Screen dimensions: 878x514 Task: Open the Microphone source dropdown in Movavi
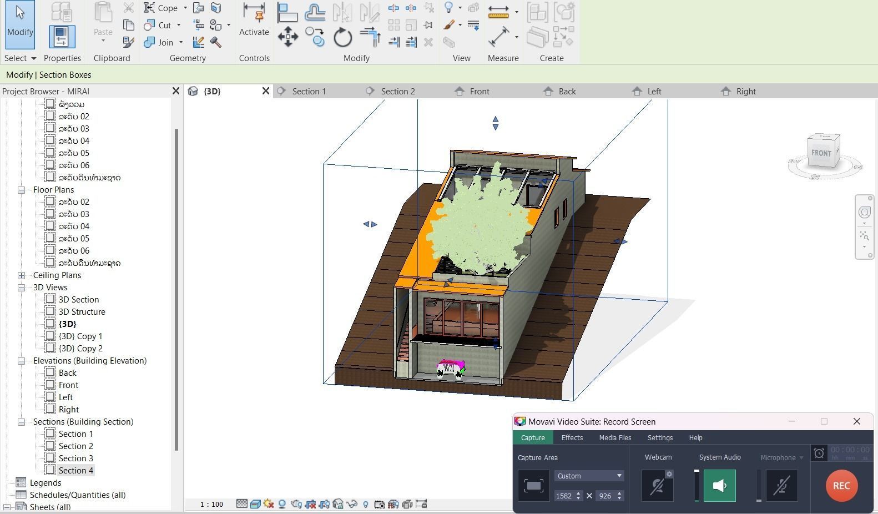click(801, 458)
